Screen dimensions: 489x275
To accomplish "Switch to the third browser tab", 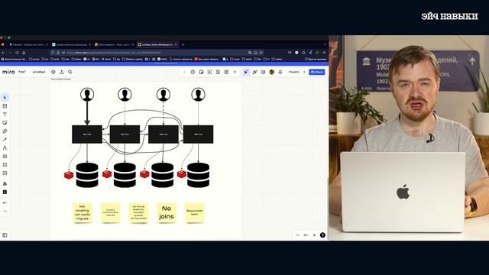I will [x=114, y=44].
